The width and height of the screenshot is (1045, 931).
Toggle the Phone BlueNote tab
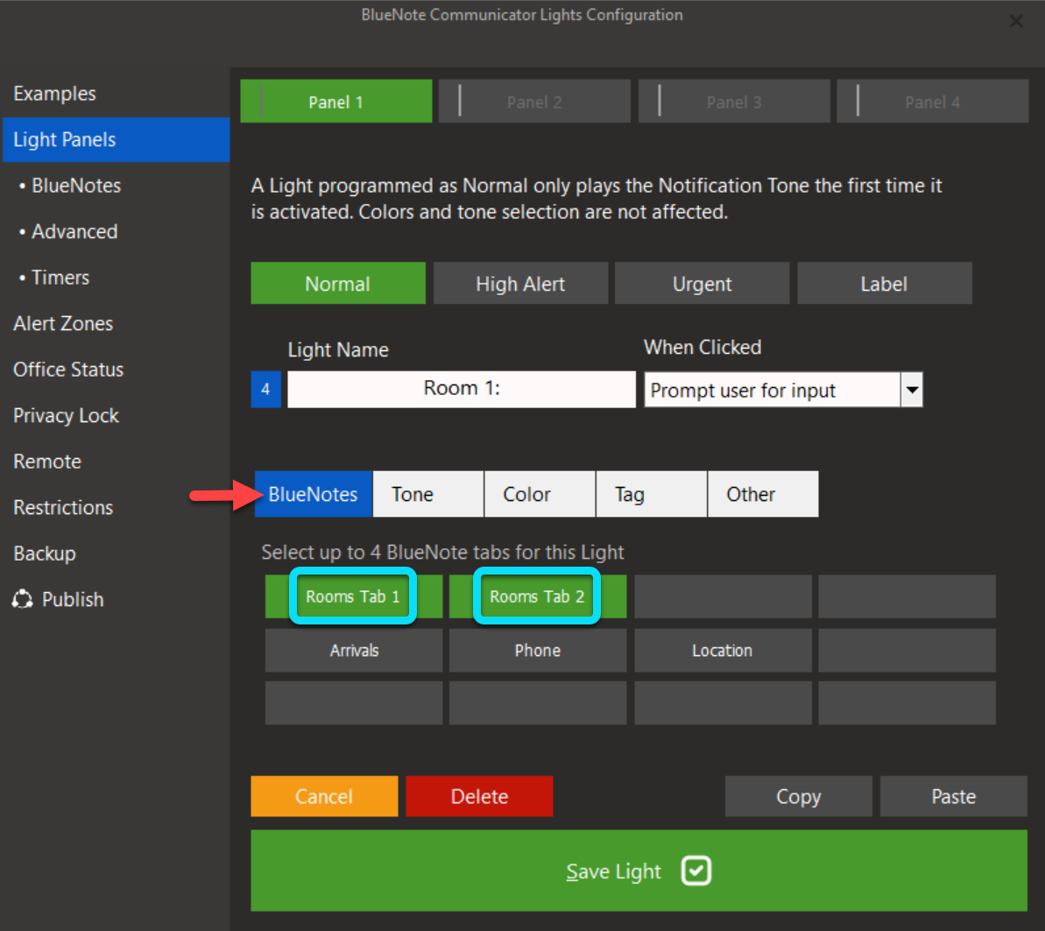(537, 650)
